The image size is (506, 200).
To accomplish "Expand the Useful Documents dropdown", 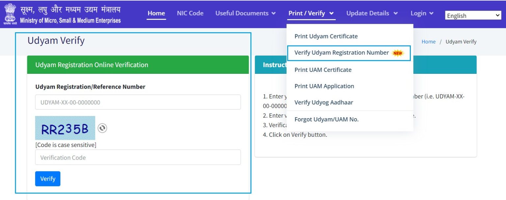I will tap(245, 14).
